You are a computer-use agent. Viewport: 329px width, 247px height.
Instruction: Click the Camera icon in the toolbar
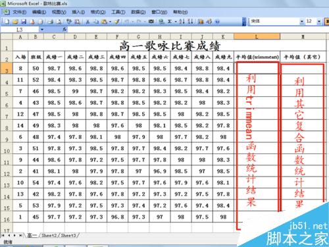tap(151, 22)
